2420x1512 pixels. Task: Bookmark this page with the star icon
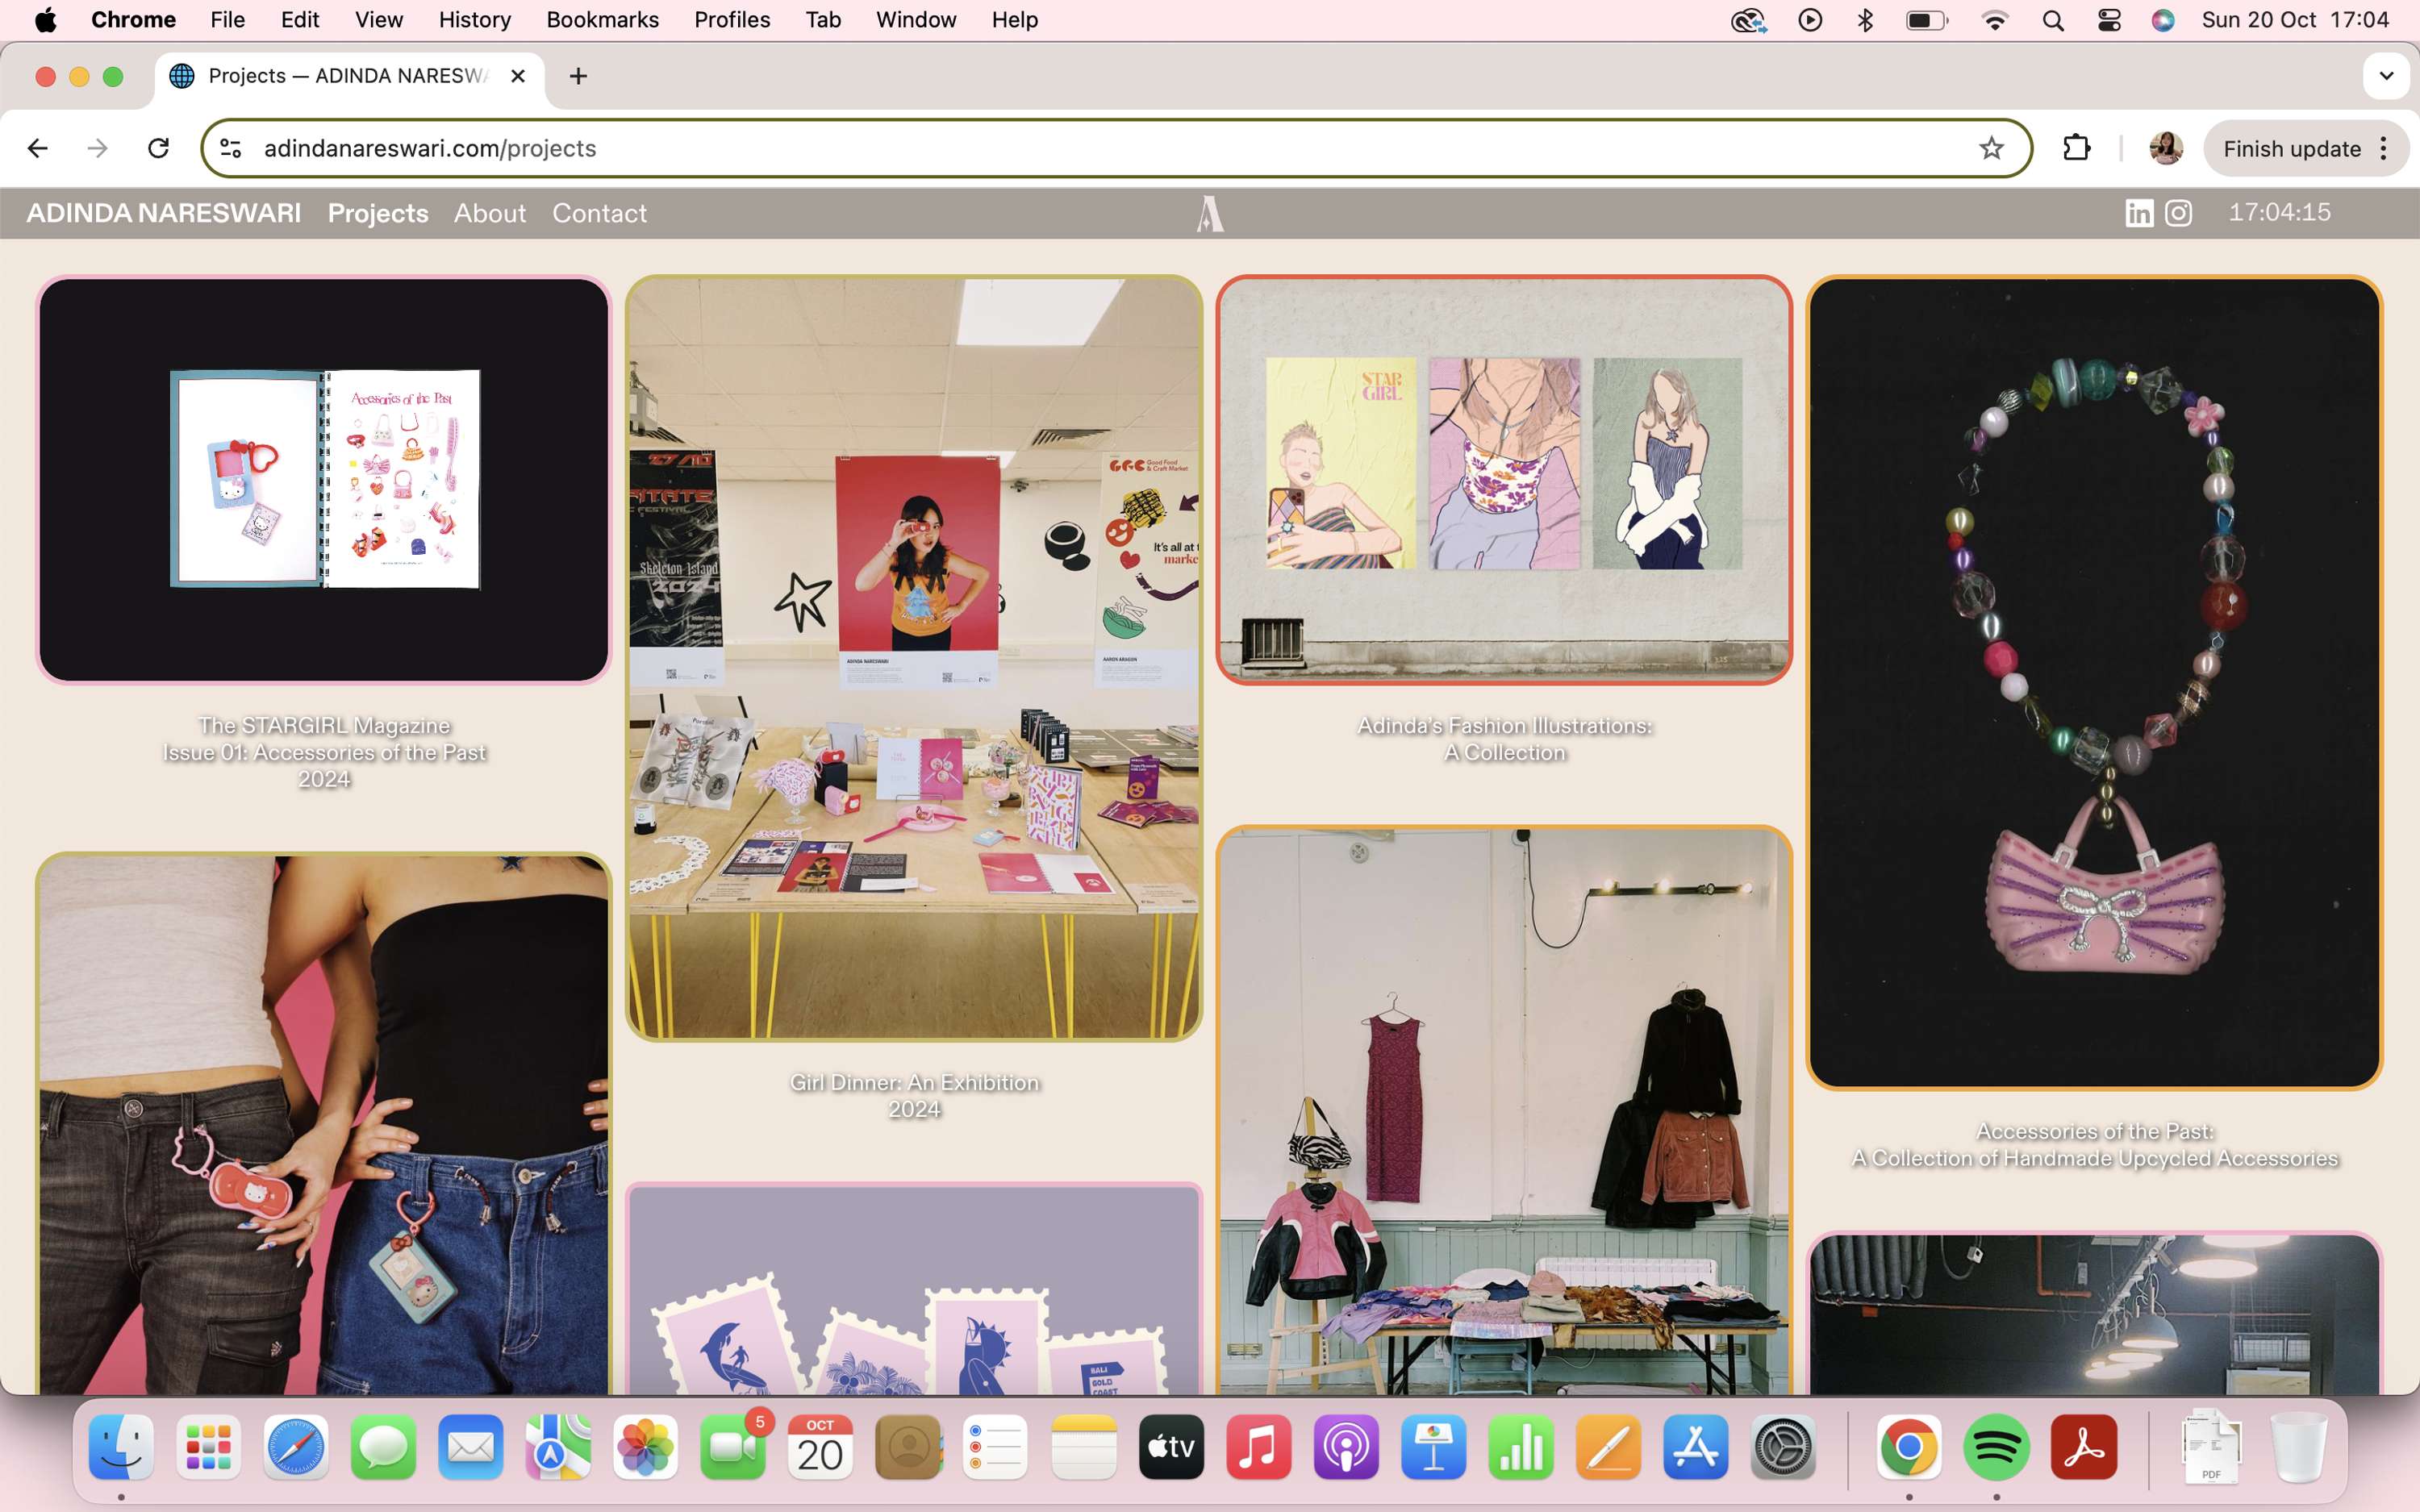pos(1991,148)
